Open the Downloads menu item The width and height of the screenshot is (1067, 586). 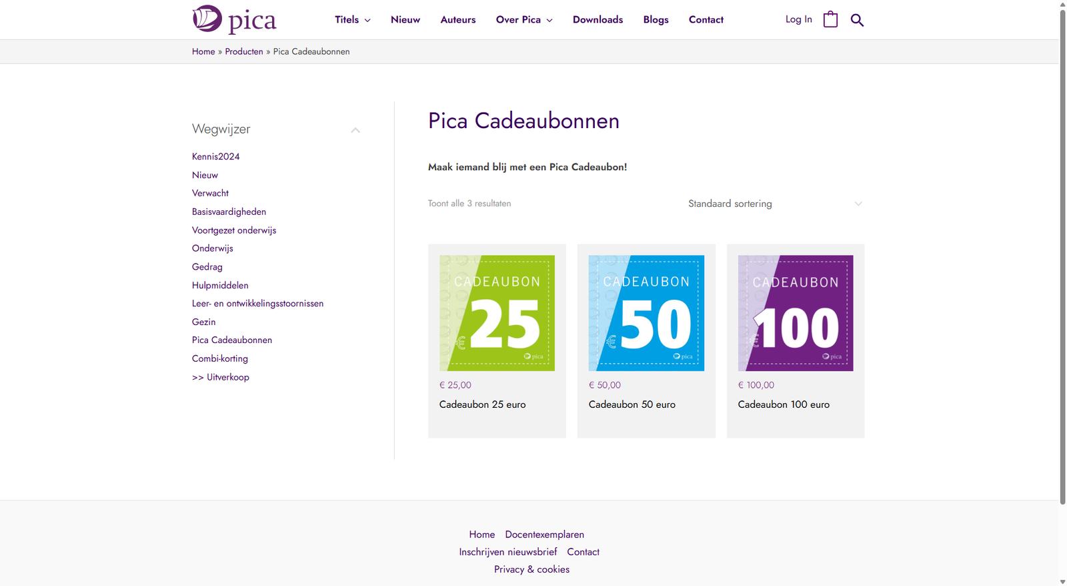598,20
